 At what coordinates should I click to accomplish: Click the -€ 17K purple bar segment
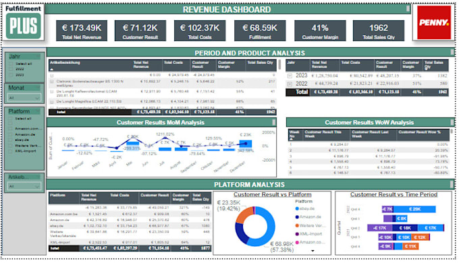380,228
